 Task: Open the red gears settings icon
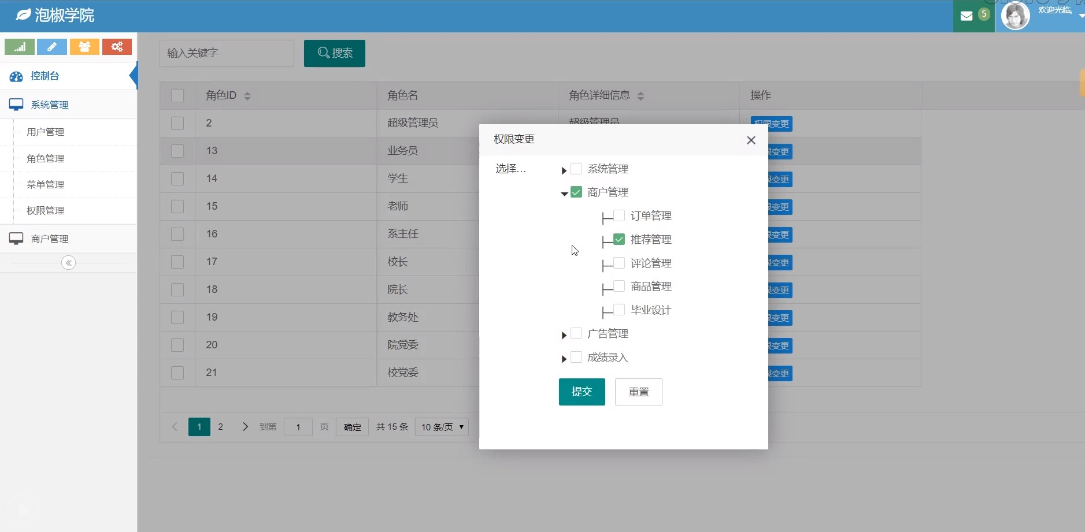[x=117, y=46]
